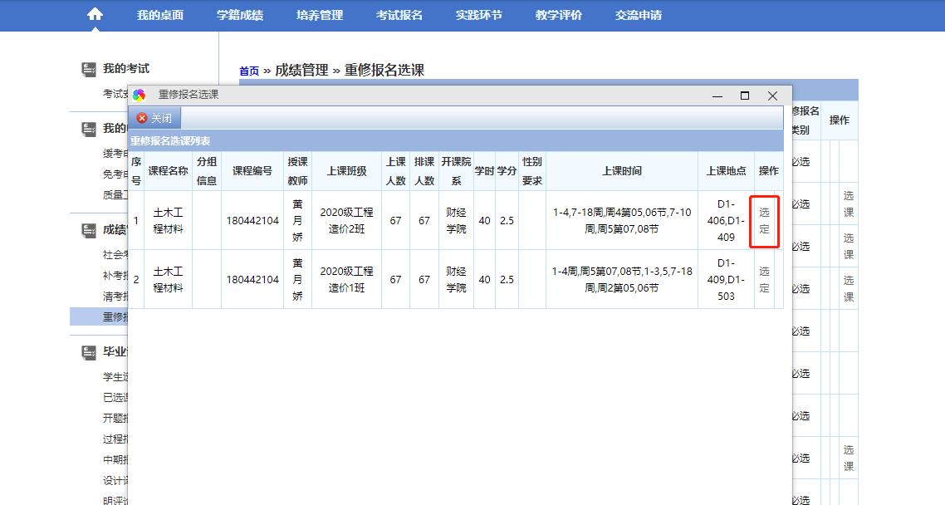Open the 考试报名 menu
This screenshot has width=945, height=505.
pyautogui.click(x=399, y=15)
